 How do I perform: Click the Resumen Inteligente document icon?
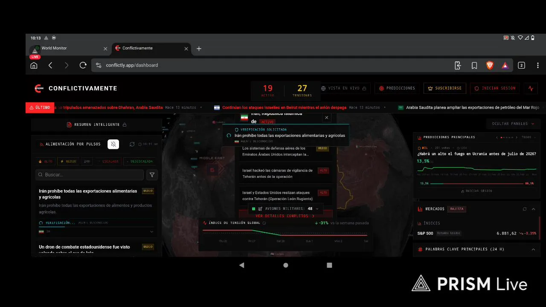tap(69, 125)
